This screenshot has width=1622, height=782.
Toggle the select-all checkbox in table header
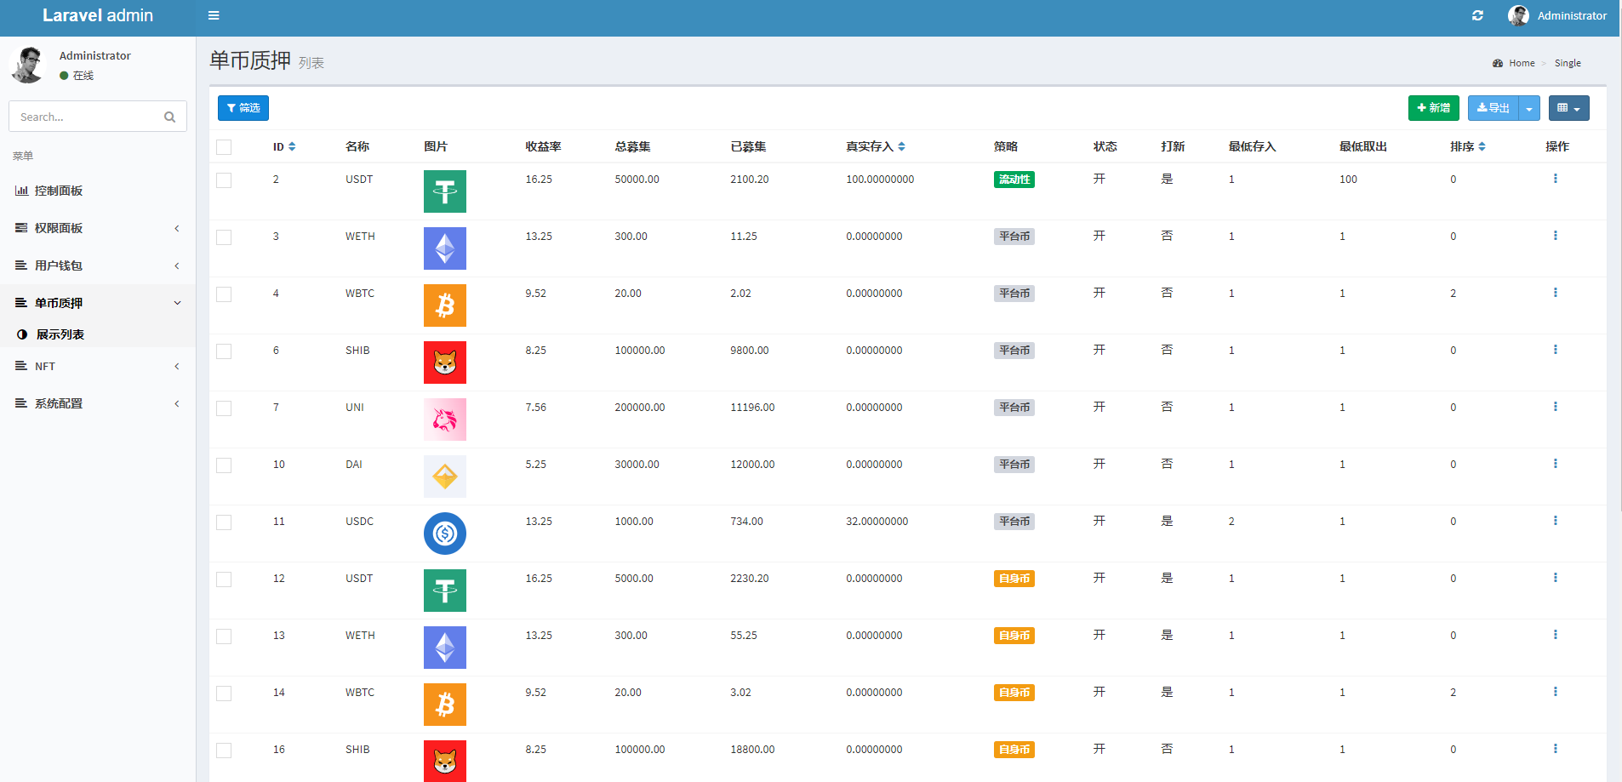[x=224, y=147]
